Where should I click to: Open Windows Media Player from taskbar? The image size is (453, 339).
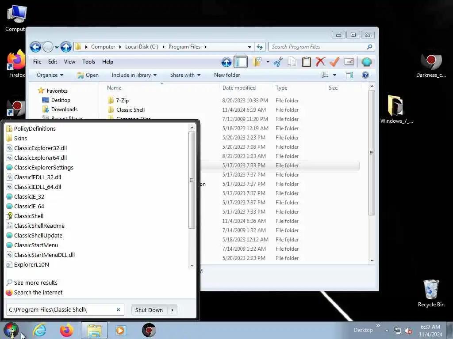pos(120,330)
